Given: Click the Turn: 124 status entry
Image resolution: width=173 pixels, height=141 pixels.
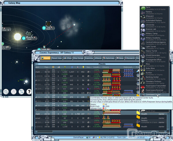Looking at the screenshot, I should 121,138.
